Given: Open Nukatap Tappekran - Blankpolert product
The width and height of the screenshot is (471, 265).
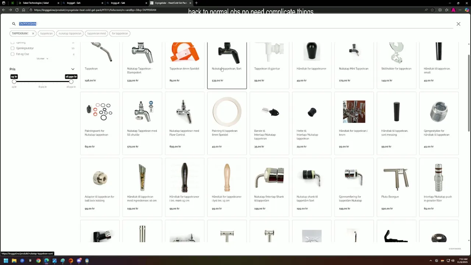Looking at the screenshot, I should (x=142, y=65).
